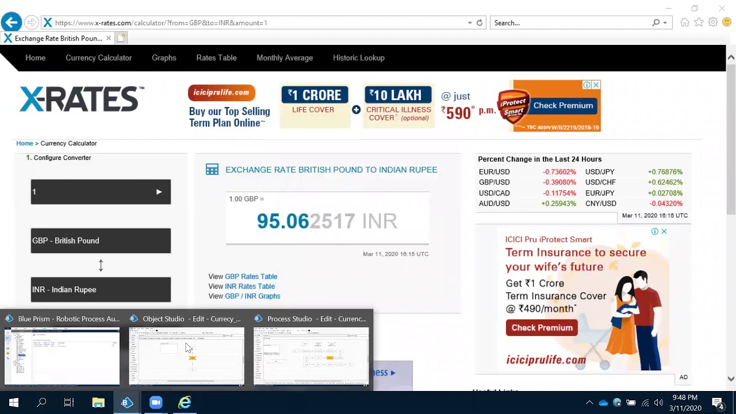Close the Exchange Rate British Pound tab
The width and height of the screenshot is (736, 414).
[109, 39]
